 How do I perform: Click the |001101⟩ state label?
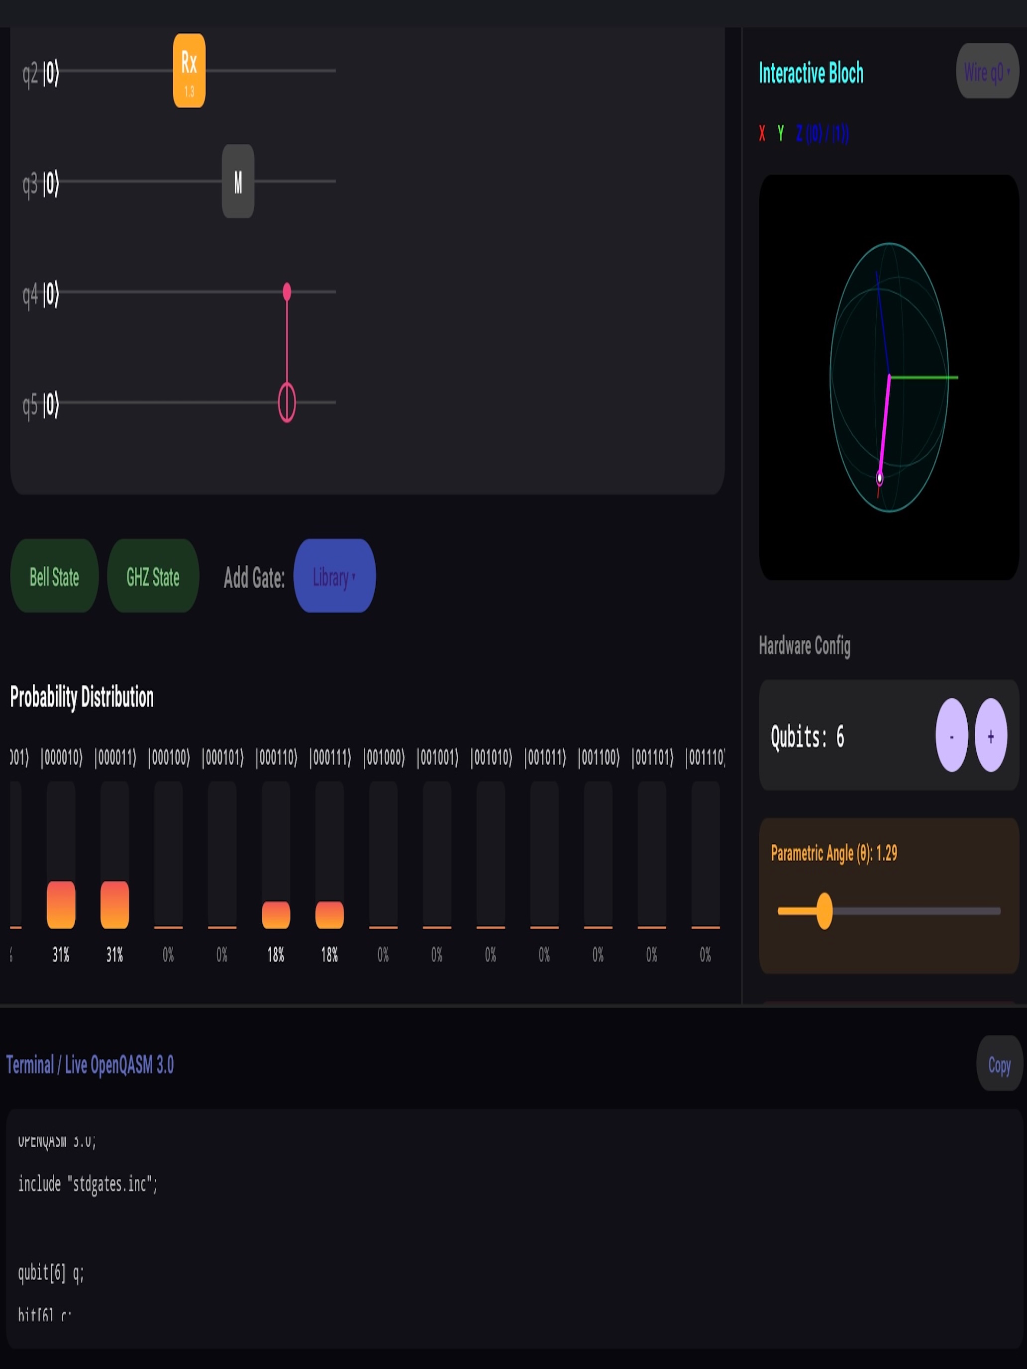tap(652, 758)
